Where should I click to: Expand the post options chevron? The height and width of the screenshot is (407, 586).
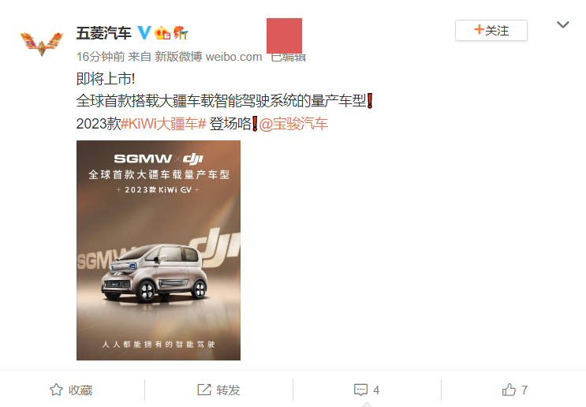pos(563,24)
